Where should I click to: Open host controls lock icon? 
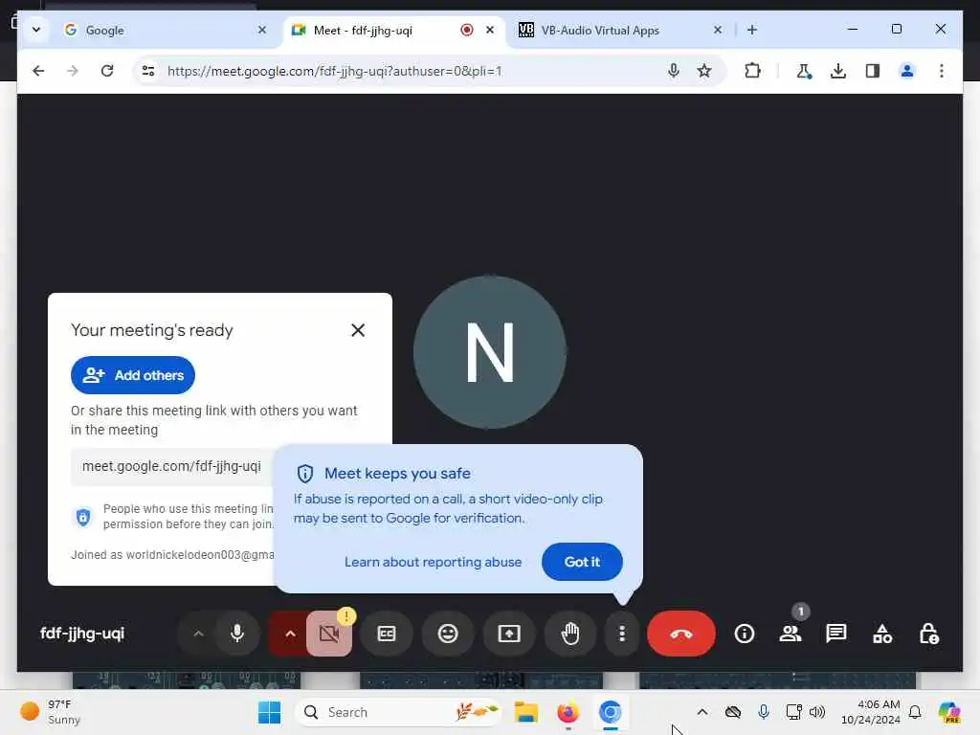click(x=928, y=634)
